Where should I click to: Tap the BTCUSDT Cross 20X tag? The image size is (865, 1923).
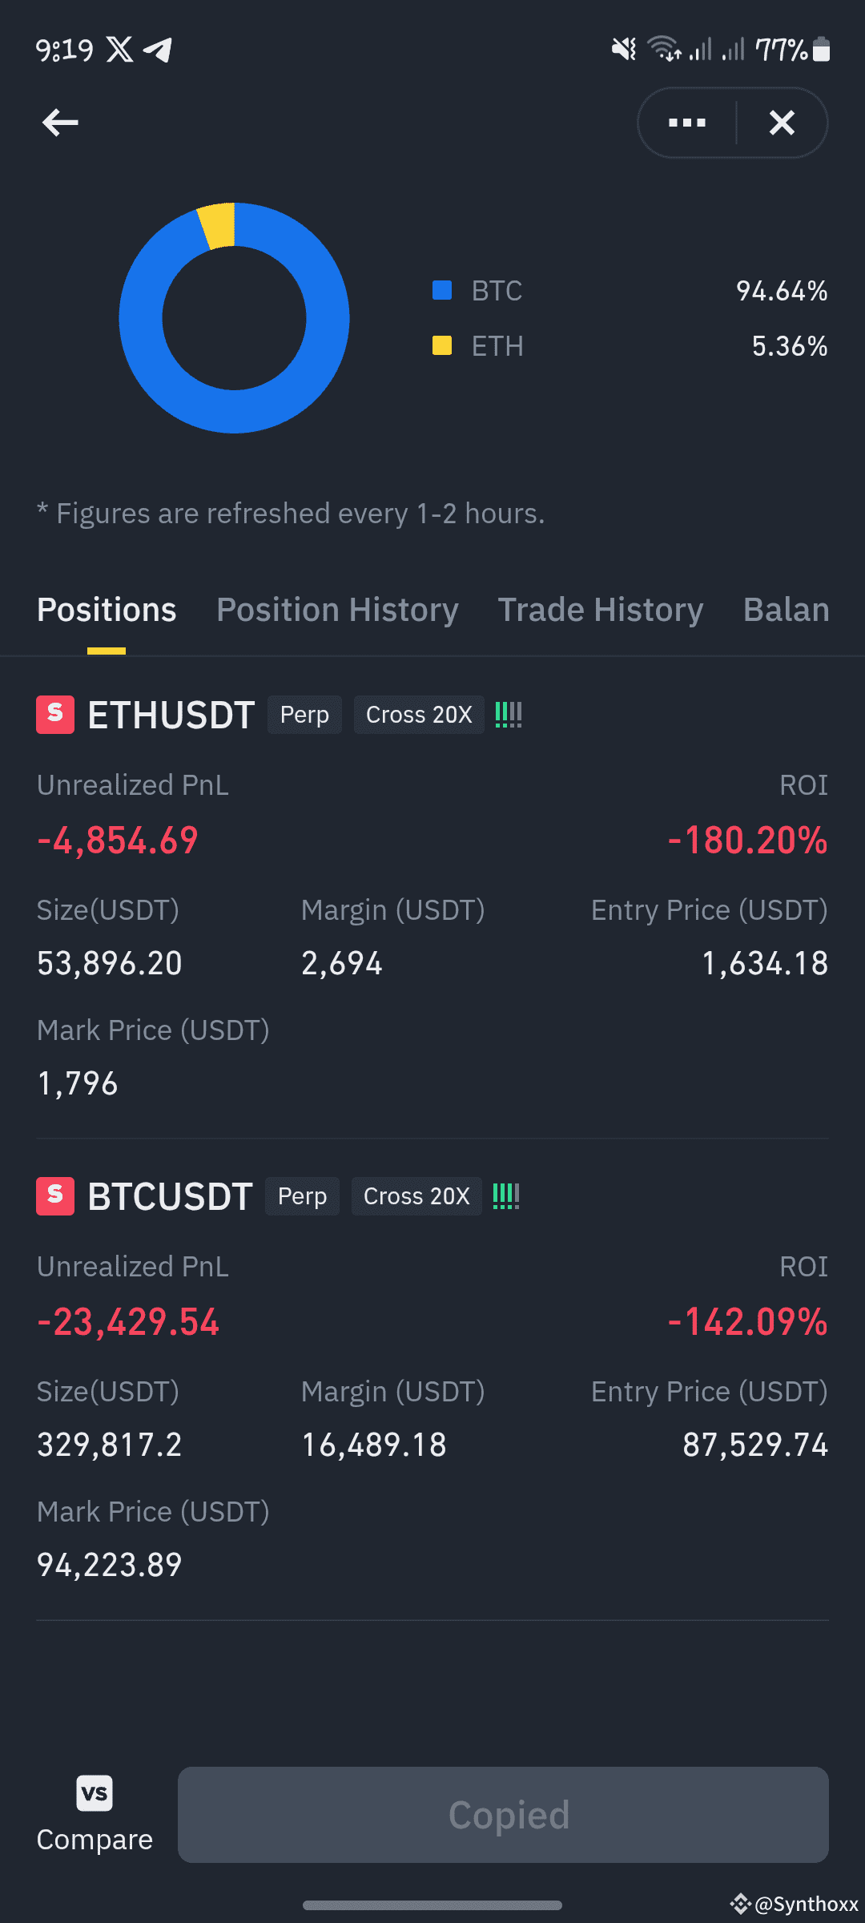click(x=416, y=1196)
